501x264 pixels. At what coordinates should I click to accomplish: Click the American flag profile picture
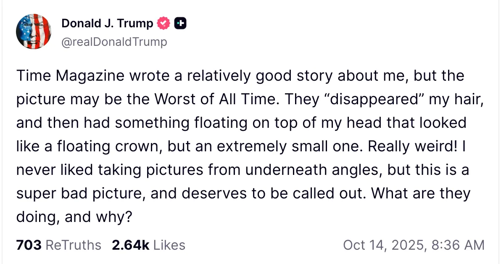(x=34, y=31)
